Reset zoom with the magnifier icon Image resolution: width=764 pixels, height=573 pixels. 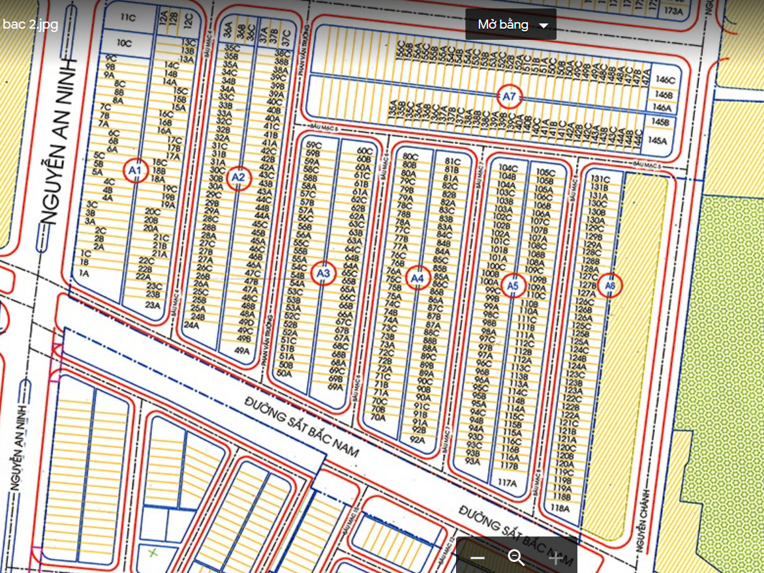[516, 558]
